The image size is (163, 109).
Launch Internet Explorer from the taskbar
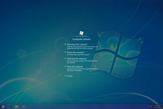click(x=10, y=106)
